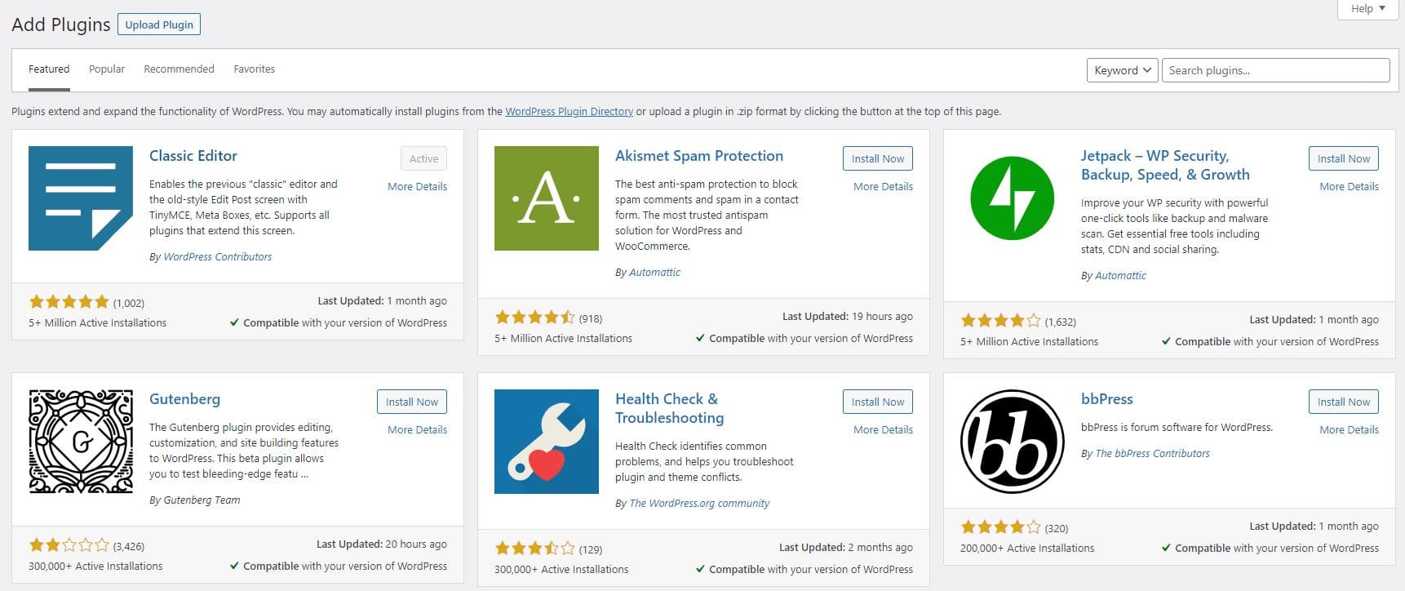Click Gutenberg star rating
The width and height of the screenshot is (1405, 591).
click(69, 545)
